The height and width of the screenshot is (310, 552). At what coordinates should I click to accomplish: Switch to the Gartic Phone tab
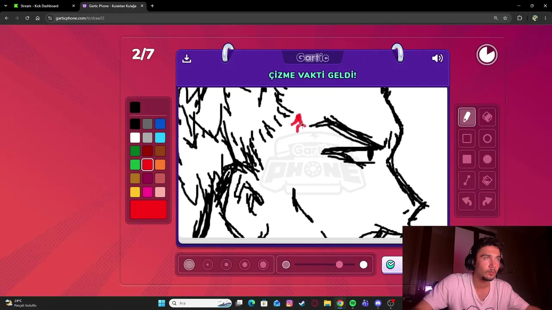pyautogui.click(x=112, y=6)
